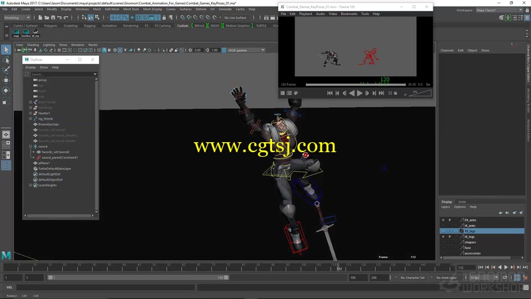Click the Redo arrow on status line

click(x=66, y=17)
